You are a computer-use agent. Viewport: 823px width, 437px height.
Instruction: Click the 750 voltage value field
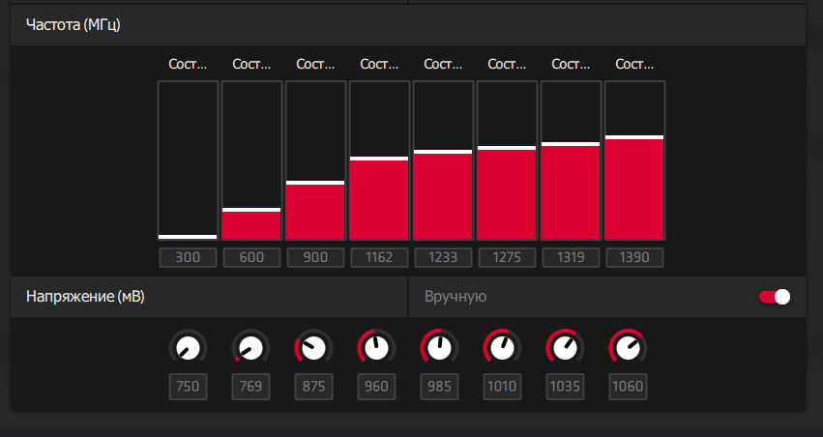pos(188,388)
